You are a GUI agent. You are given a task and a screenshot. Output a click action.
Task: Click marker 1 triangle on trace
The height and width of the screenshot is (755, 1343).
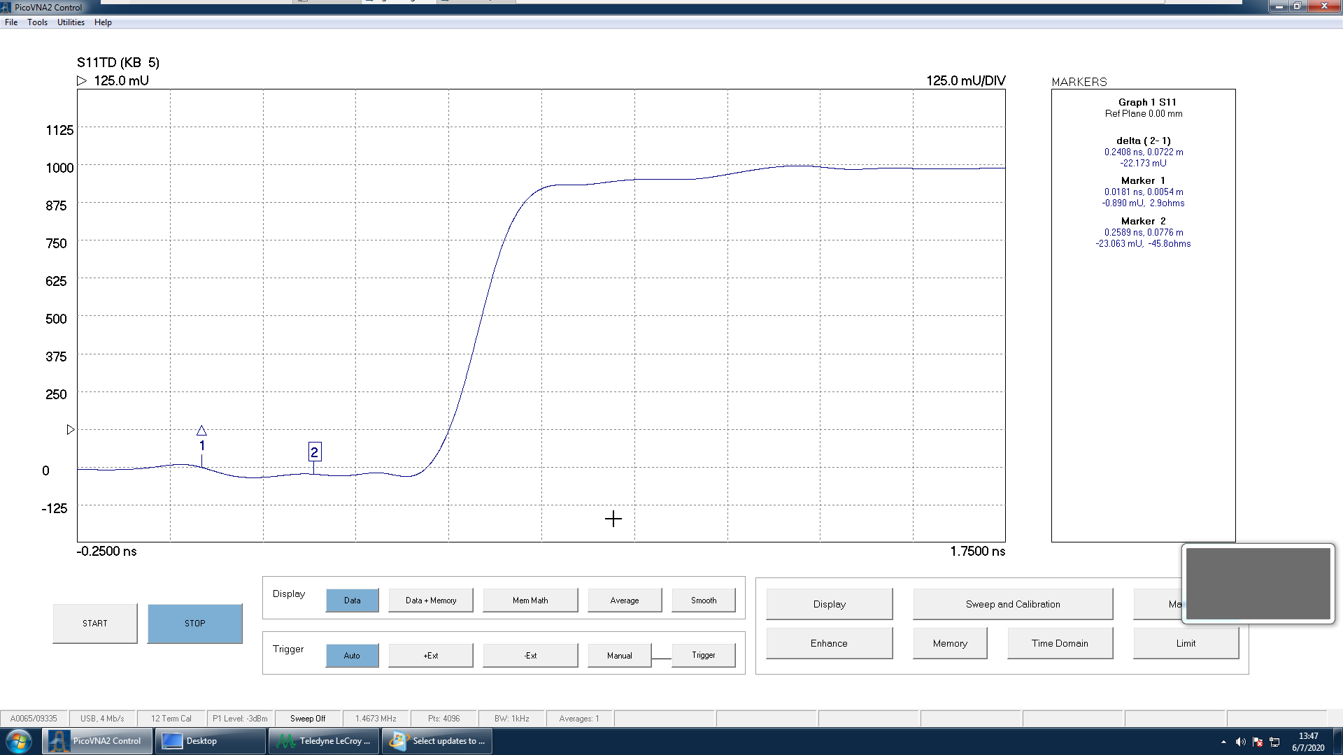[201, 431]
